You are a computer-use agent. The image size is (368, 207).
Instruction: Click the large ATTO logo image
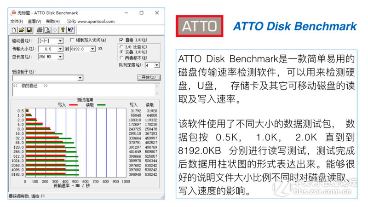200,26
